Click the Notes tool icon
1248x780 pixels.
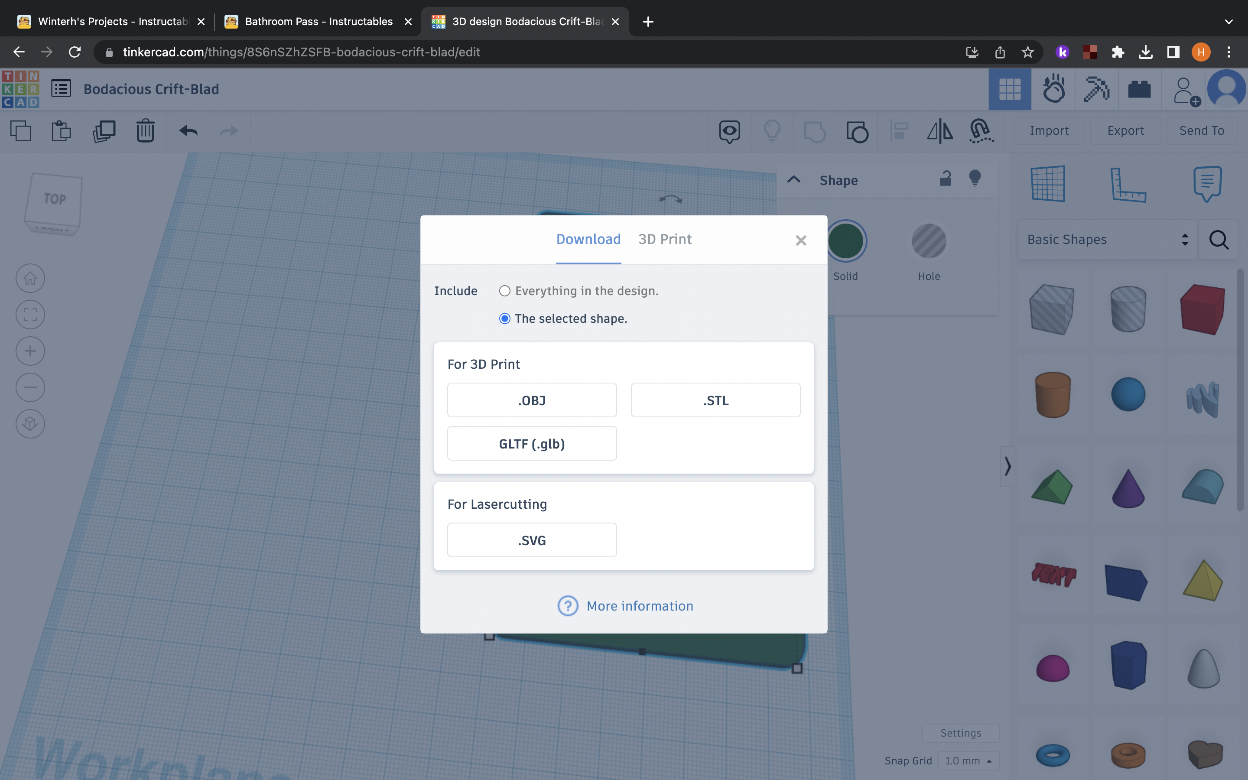point(1207,184)
